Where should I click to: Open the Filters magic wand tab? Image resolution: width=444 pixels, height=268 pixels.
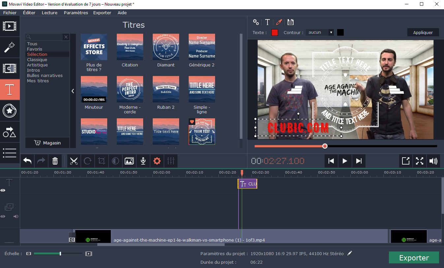coord(10,47)
